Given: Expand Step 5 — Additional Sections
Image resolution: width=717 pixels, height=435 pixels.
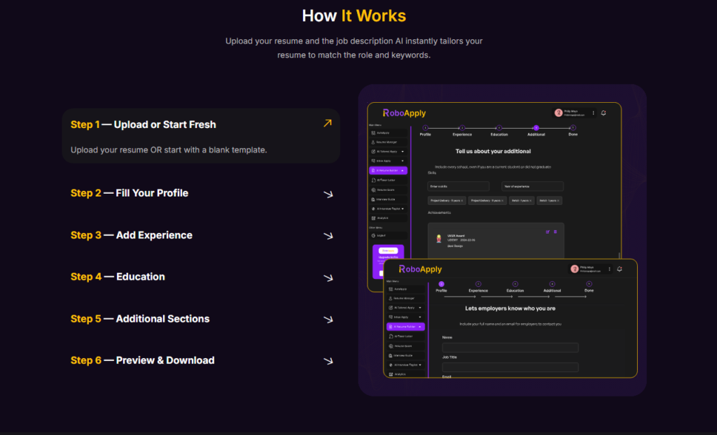Looking at the screenshot, I should (327, 320).
